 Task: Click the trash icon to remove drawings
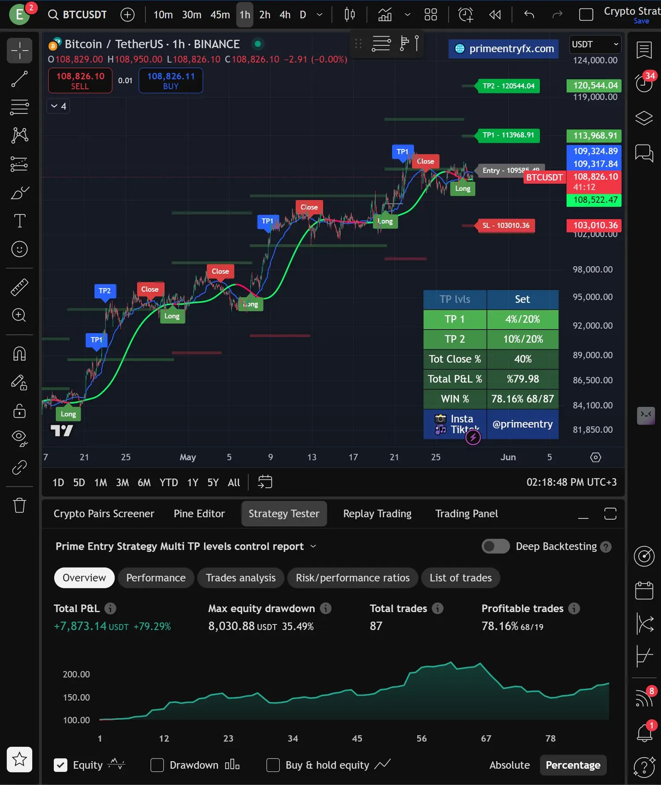(19, 505)
